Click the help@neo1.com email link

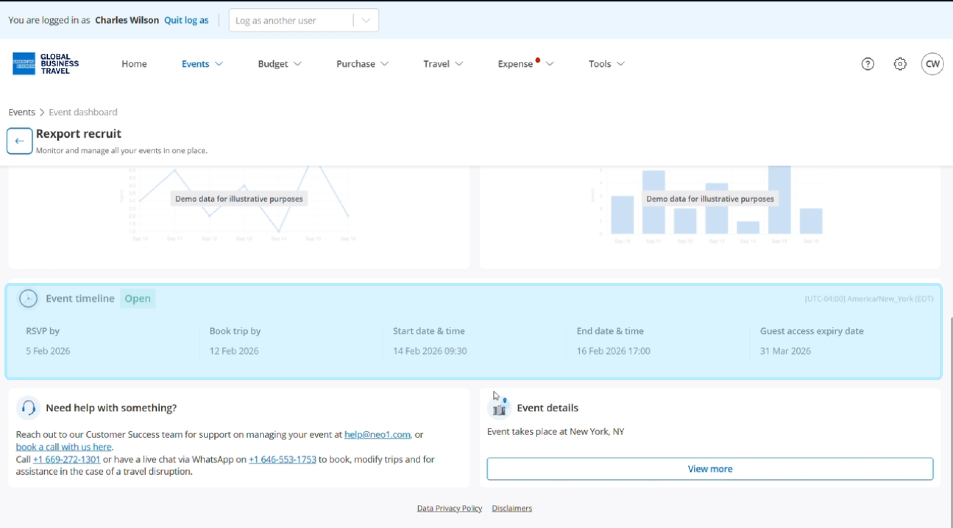[377, 434]
